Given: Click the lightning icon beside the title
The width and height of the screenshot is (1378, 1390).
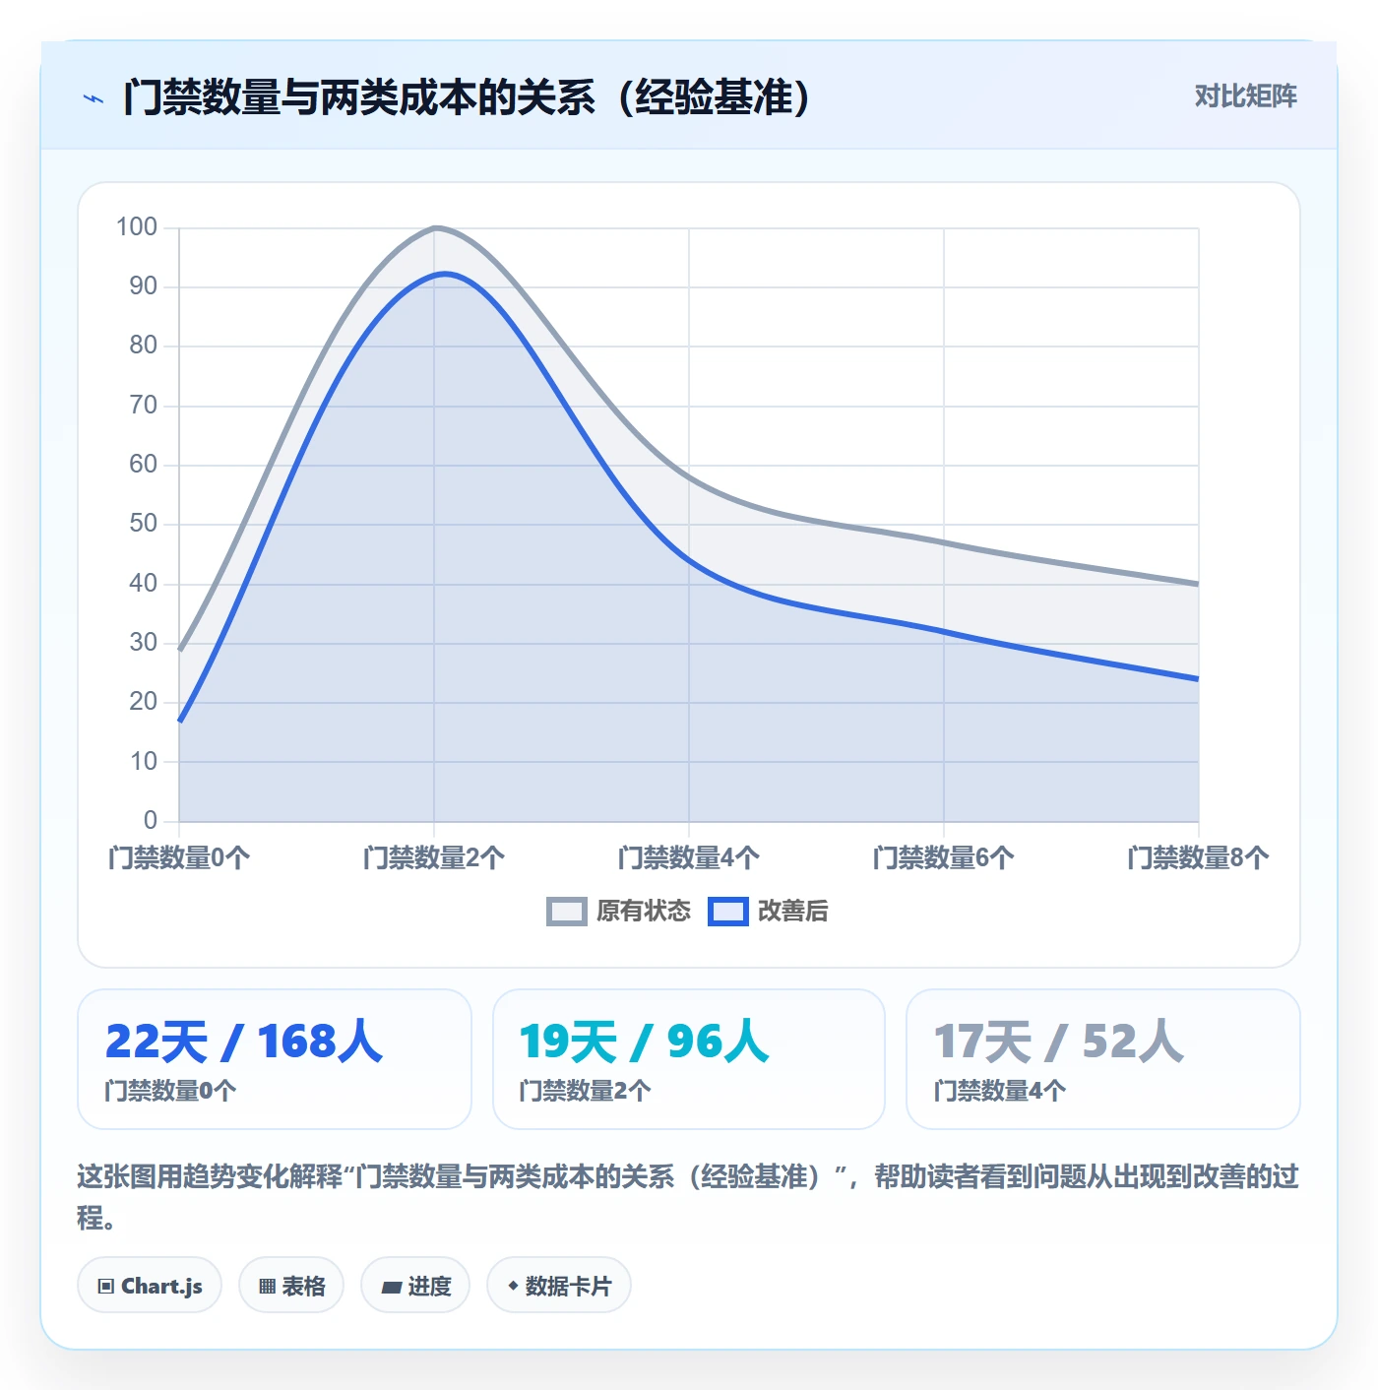Looking at the screenshot, I should coord(94,98).
